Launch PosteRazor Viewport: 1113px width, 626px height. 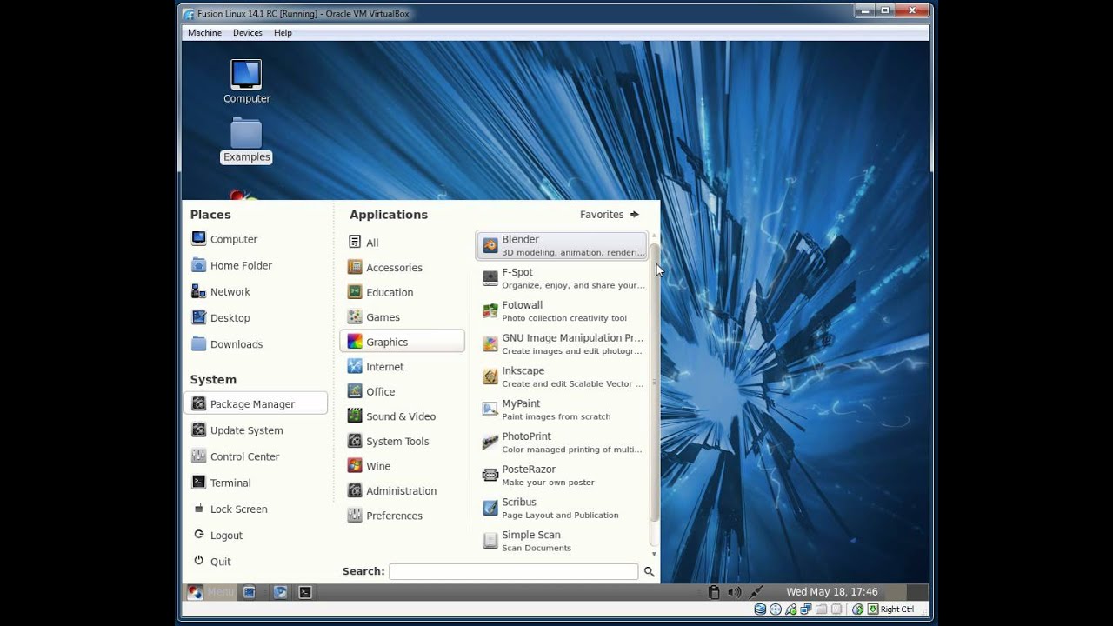click(562, 476)
